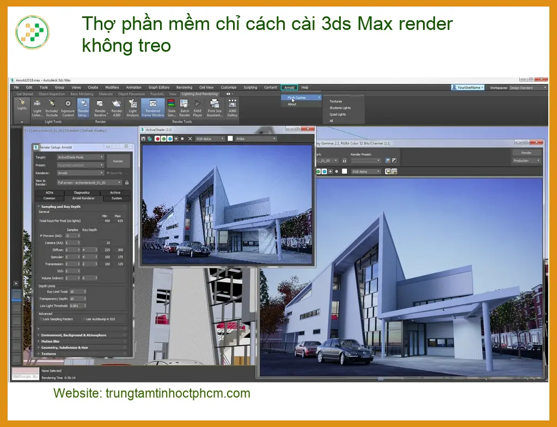Open State Sets from Render Tools

pos(172,108)
